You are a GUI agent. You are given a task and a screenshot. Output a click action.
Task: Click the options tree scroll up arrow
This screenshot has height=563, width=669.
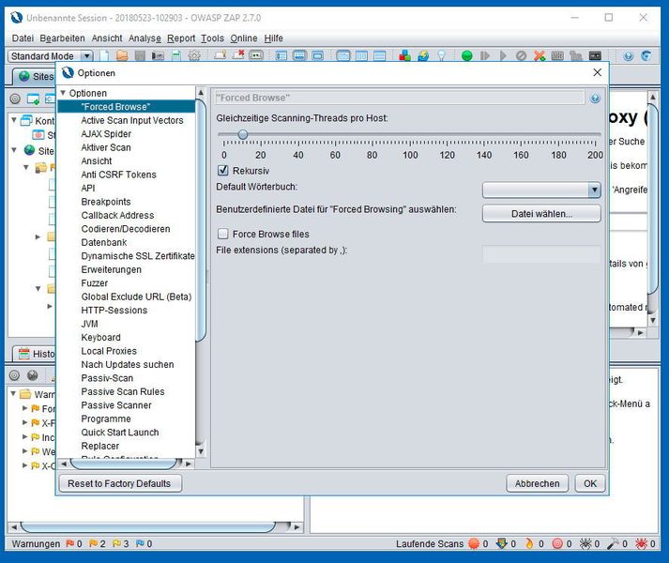point(201,93)
